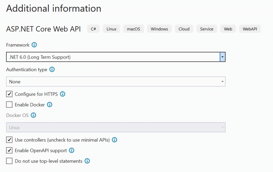
Task: Click the info icon next to Framework
Action: click(x=34, y=45)
